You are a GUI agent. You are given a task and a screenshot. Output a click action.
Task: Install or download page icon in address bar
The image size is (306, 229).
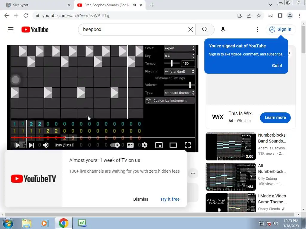(239, 16)
